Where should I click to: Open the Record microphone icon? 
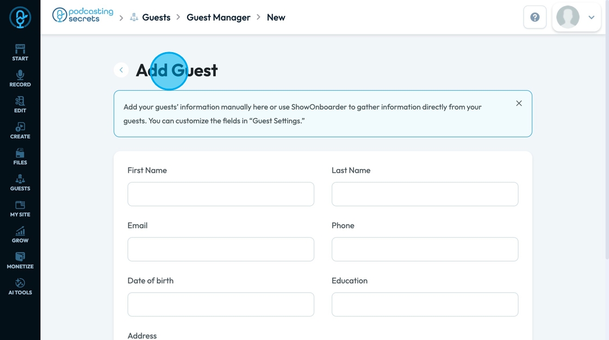point(20,78)
